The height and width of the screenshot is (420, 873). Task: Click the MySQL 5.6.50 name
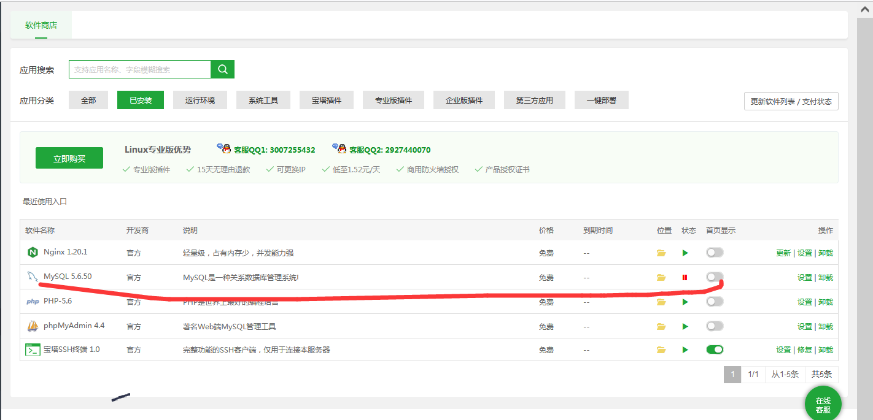pos(68,277)
